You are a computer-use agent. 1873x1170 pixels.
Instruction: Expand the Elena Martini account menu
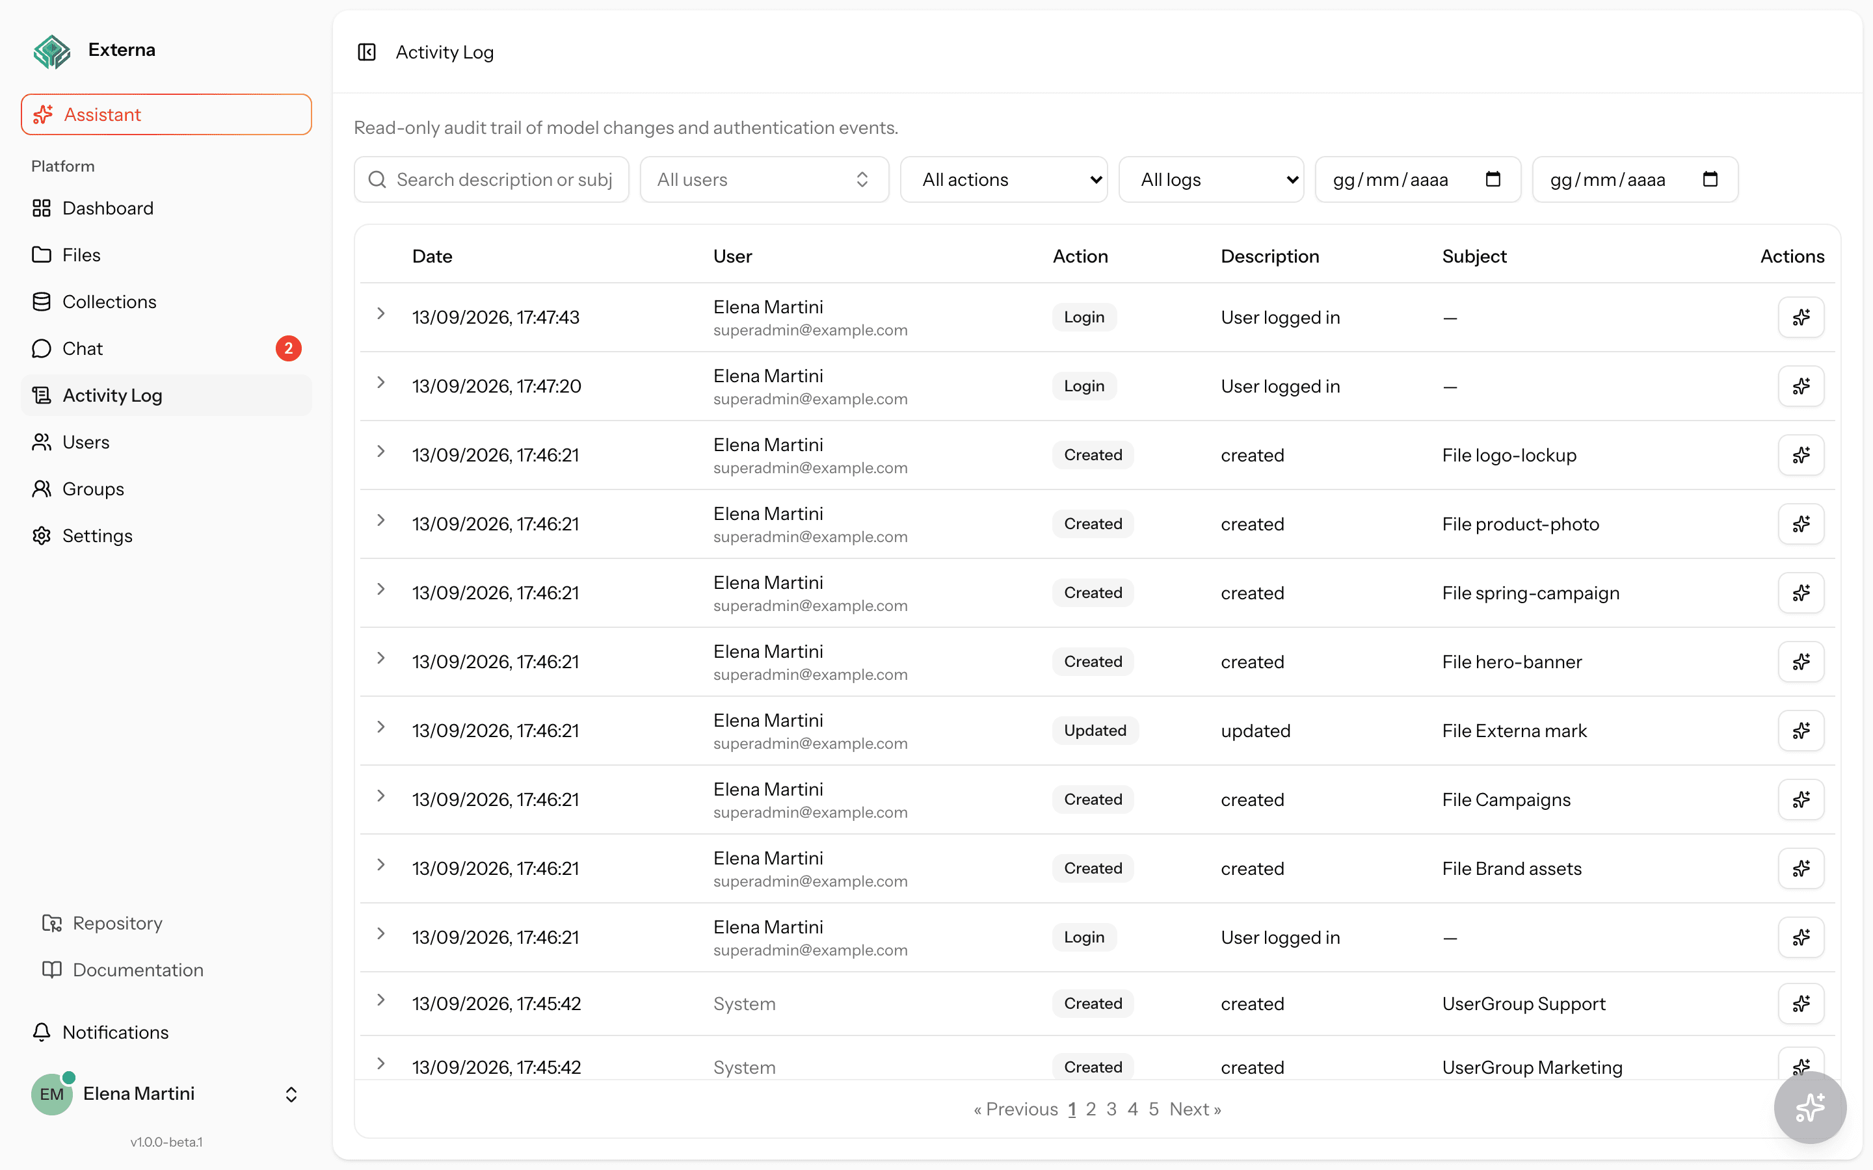291,1094
